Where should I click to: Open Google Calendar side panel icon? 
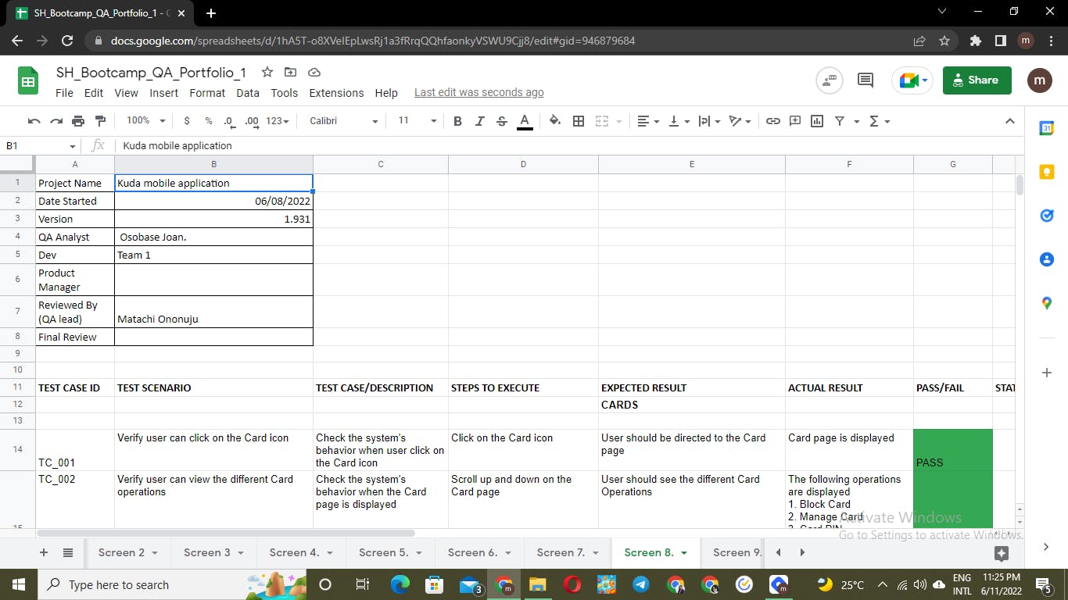pyautogui.click(x=1047, y=128)
